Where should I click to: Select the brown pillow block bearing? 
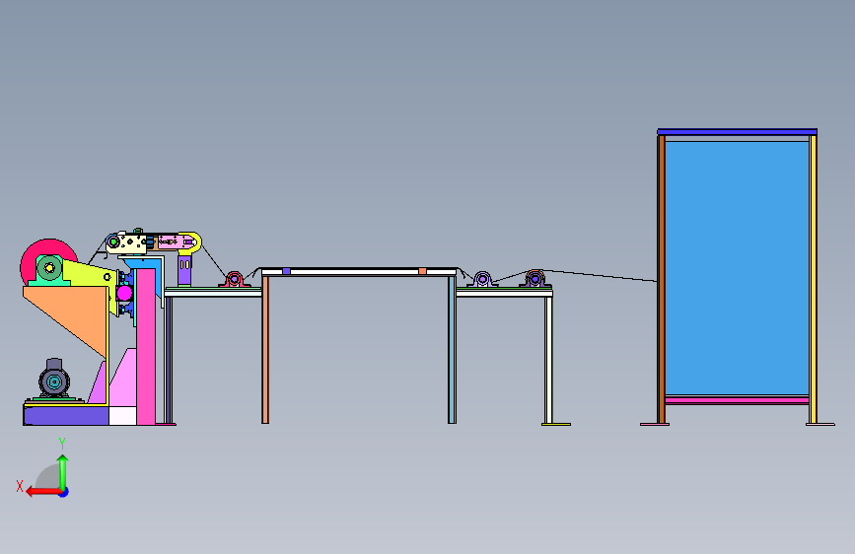pos(534,279)
